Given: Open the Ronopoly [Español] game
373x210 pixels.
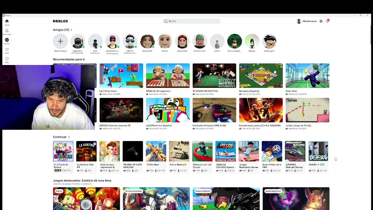Looking at the screenshot, I should [261, 76].
